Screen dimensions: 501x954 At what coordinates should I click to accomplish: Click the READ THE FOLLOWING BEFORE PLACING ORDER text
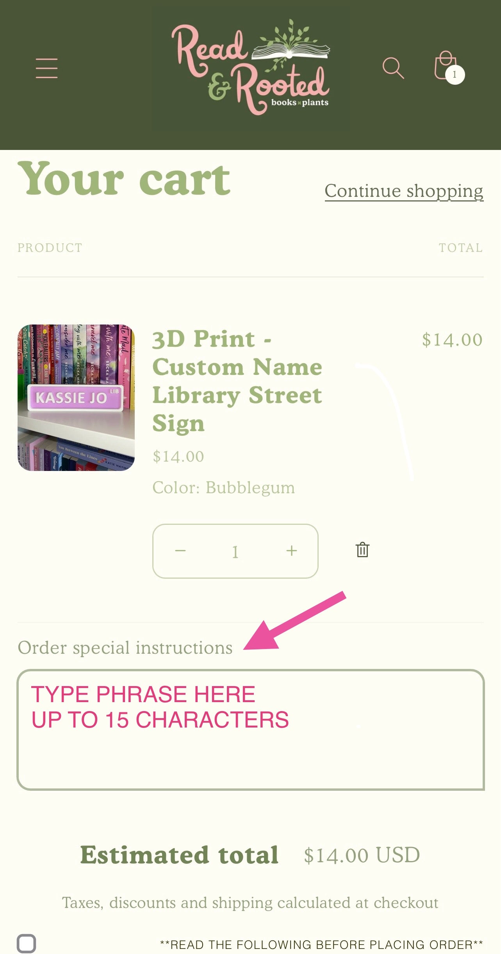tap(322, 945)
